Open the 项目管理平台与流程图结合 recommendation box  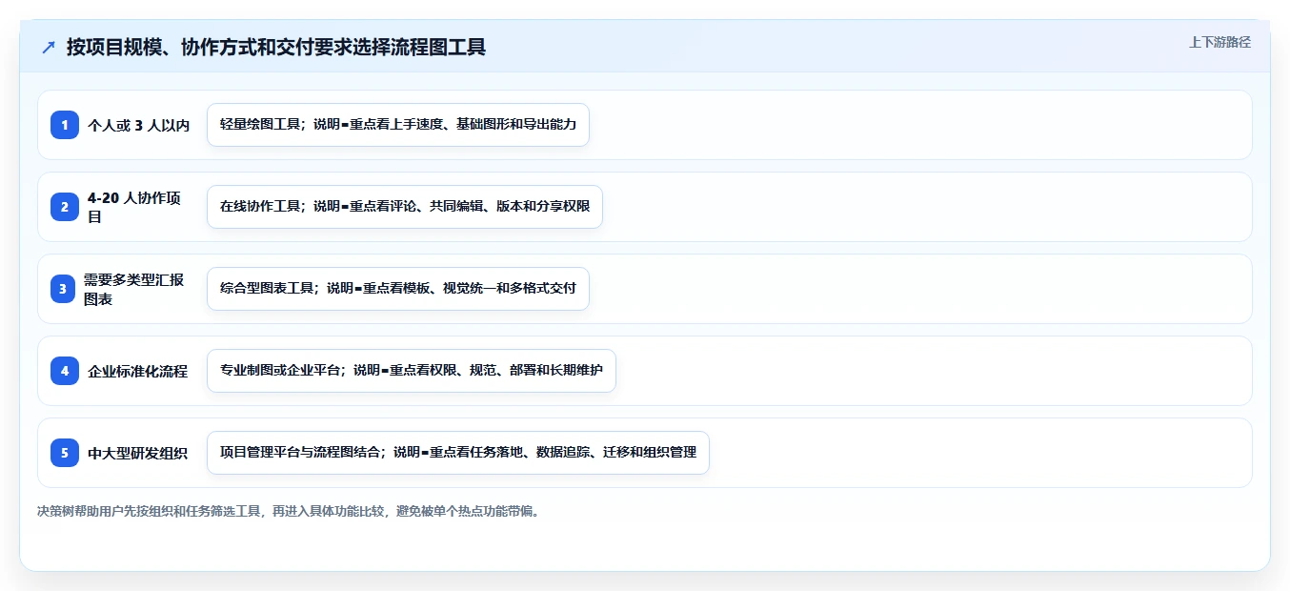pos(458,453)
